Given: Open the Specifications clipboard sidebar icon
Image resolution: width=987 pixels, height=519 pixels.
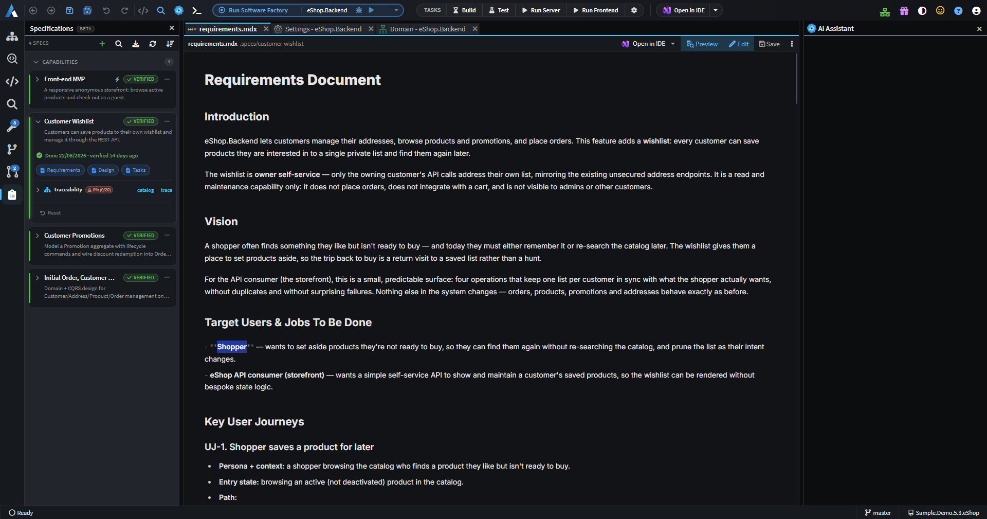Looking at the screenshot, I should (12, 194).
